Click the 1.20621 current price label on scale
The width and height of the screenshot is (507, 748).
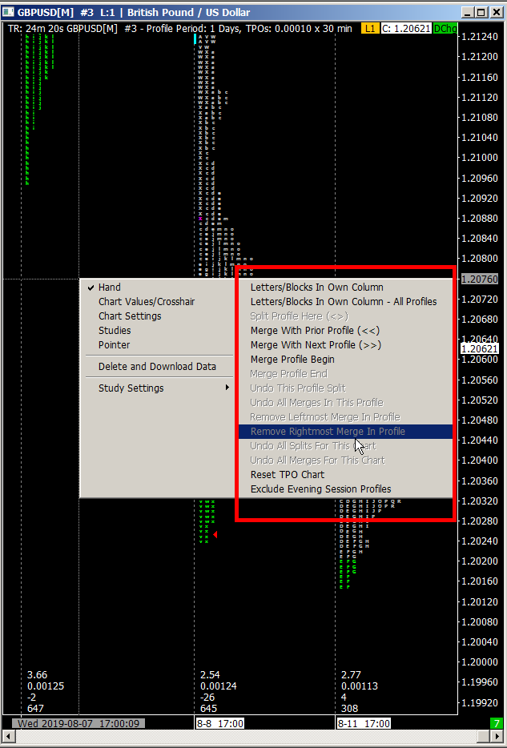click(x=479, y=348)
